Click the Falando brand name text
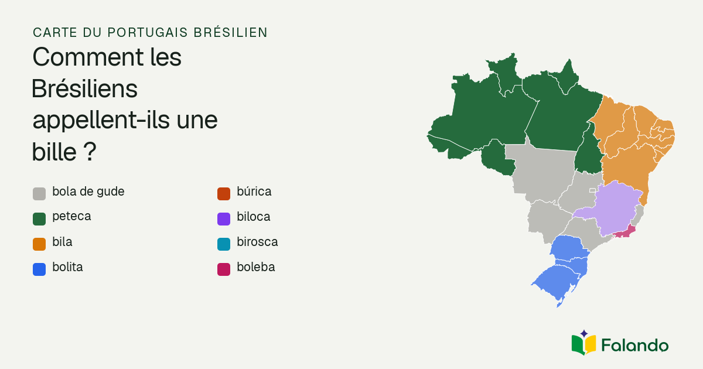 (x=634, y=345)
